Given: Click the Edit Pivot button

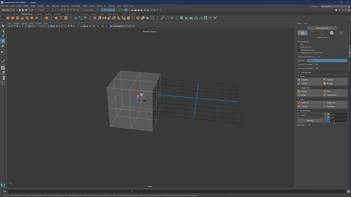Looking at the screenshot, I should (310, 120).
